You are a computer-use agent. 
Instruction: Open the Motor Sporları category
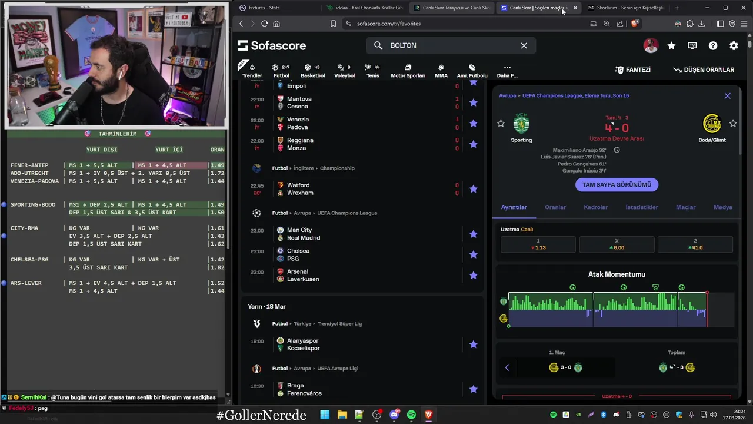click(408, 71)
